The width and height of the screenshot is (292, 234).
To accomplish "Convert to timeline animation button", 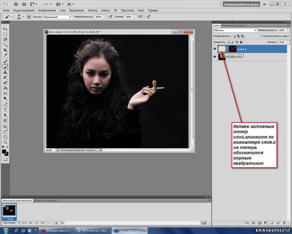I will (x=204, y=223).
